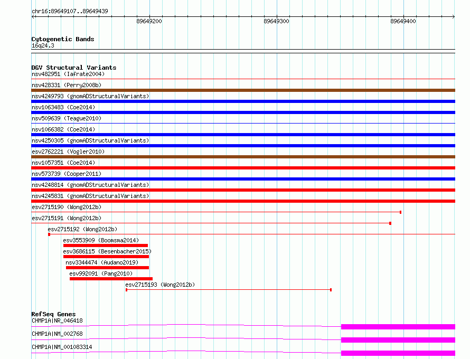Click the esv2715193 (Wong2012b) label
The width and height of the screenshot is (470, 359).
tap(160, 285)
